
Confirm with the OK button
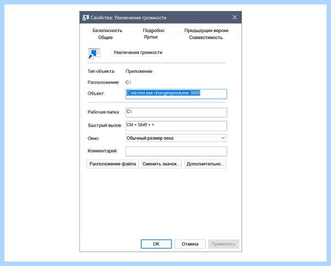click(x=156, y=244)
